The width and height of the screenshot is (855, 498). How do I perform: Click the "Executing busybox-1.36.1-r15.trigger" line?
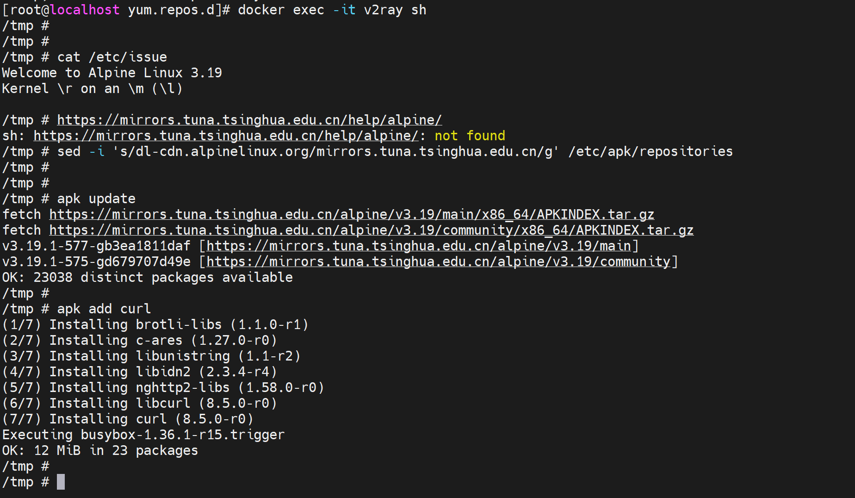[x=143, y=435]
